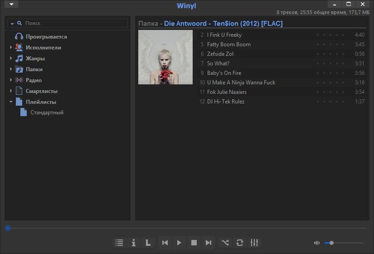Select track Baby's On Fire
The width and height of the screenshot is (374, 254).
(x=282, y=73)
